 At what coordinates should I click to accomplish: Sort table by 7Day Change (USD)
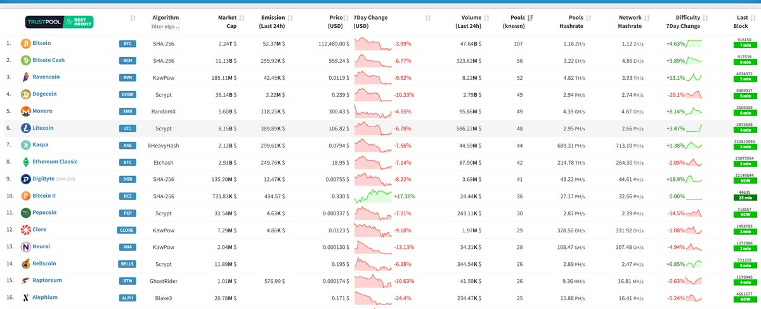428,18
